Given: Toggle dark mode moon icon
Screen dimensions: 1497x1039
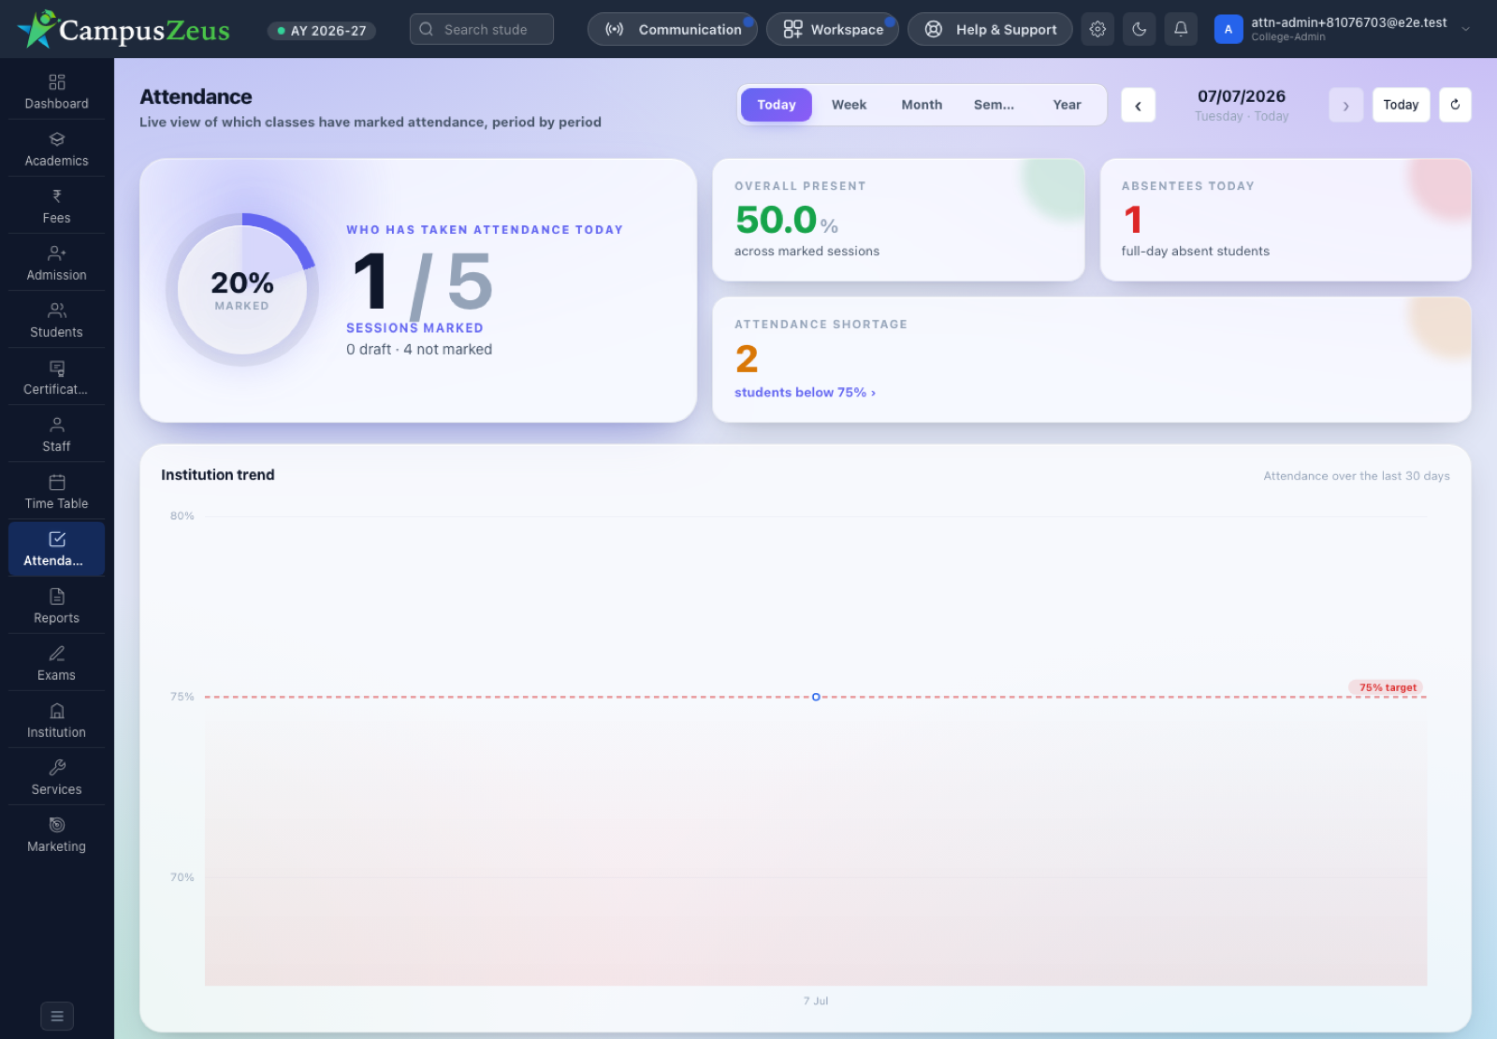Looking at the screenshot, I should pyautogui.click(x=1139, y=29).
